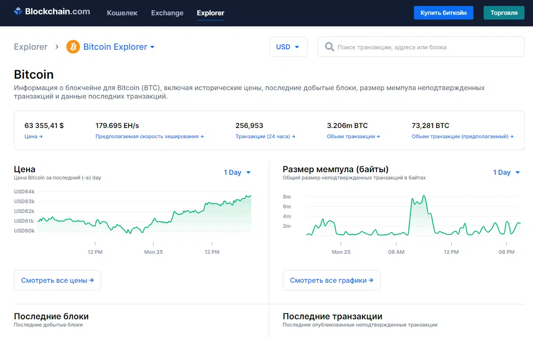The width and height of the screenshot is (533, 338).
Task: Go to Explorer breadcrumb link
Action: point(31,47)
